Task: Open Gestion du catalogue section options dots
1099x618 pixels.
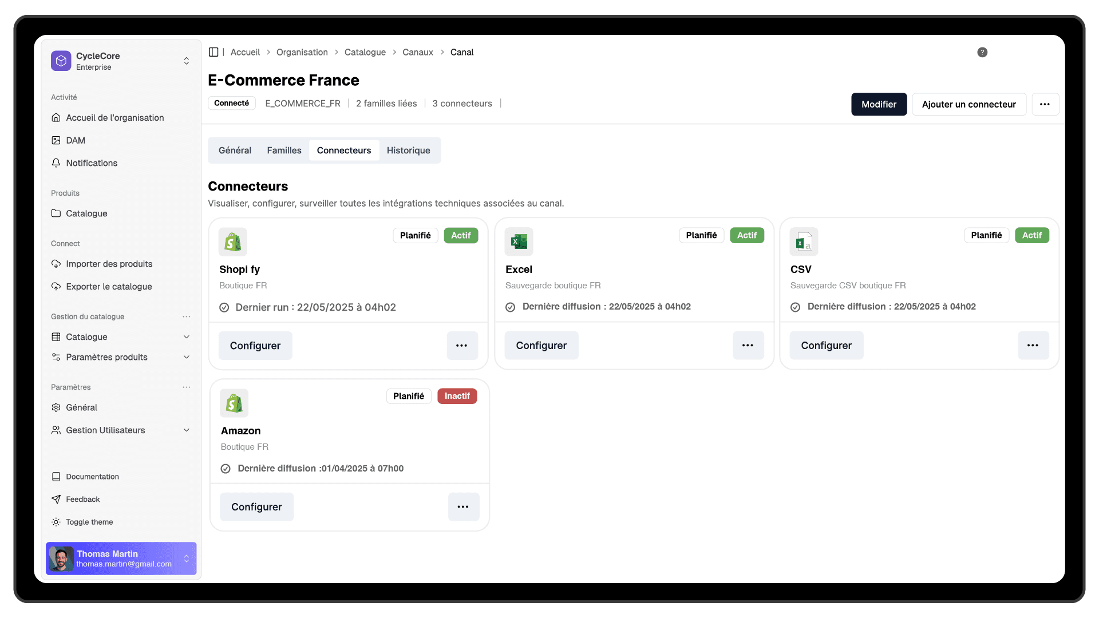Action: (186, 316)
